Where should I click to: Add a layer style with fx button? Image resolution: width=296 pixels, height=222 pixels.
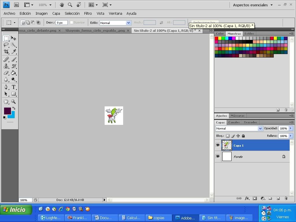point(247,198)
